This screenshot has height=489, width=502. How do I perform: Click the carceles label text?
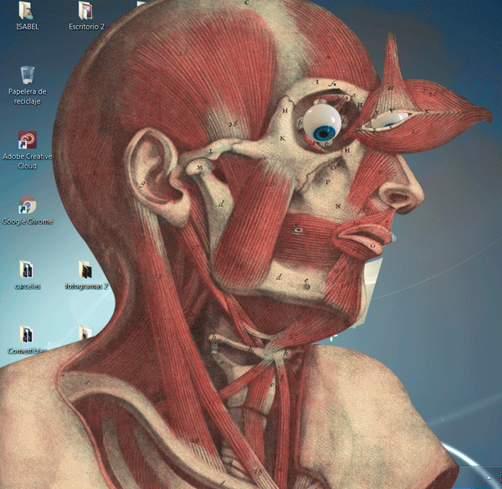(x=28, y=286)
